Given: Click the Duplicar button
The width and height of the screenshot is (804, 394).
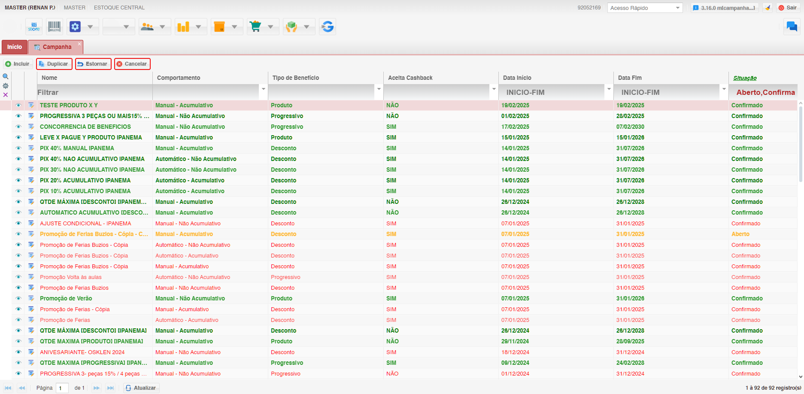Looking at the screenshot, I should (54, 64).
